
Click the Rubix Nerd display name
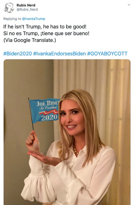tap(26, 5)
